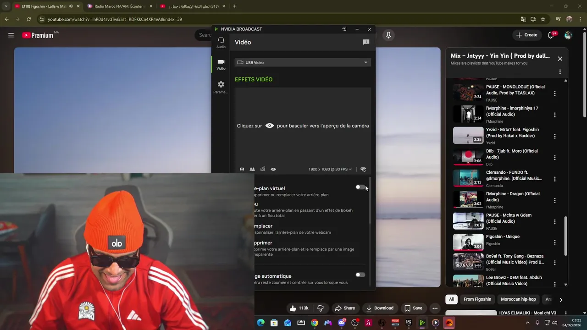Close the Mix playlist panel
This screenshot has height=330, width=587.
click(560, 59)
